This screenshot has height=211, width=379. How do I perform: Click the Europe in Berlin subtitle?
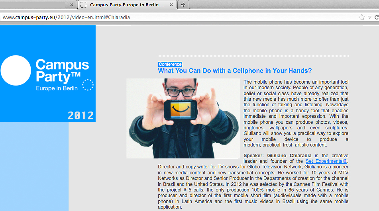57,88
